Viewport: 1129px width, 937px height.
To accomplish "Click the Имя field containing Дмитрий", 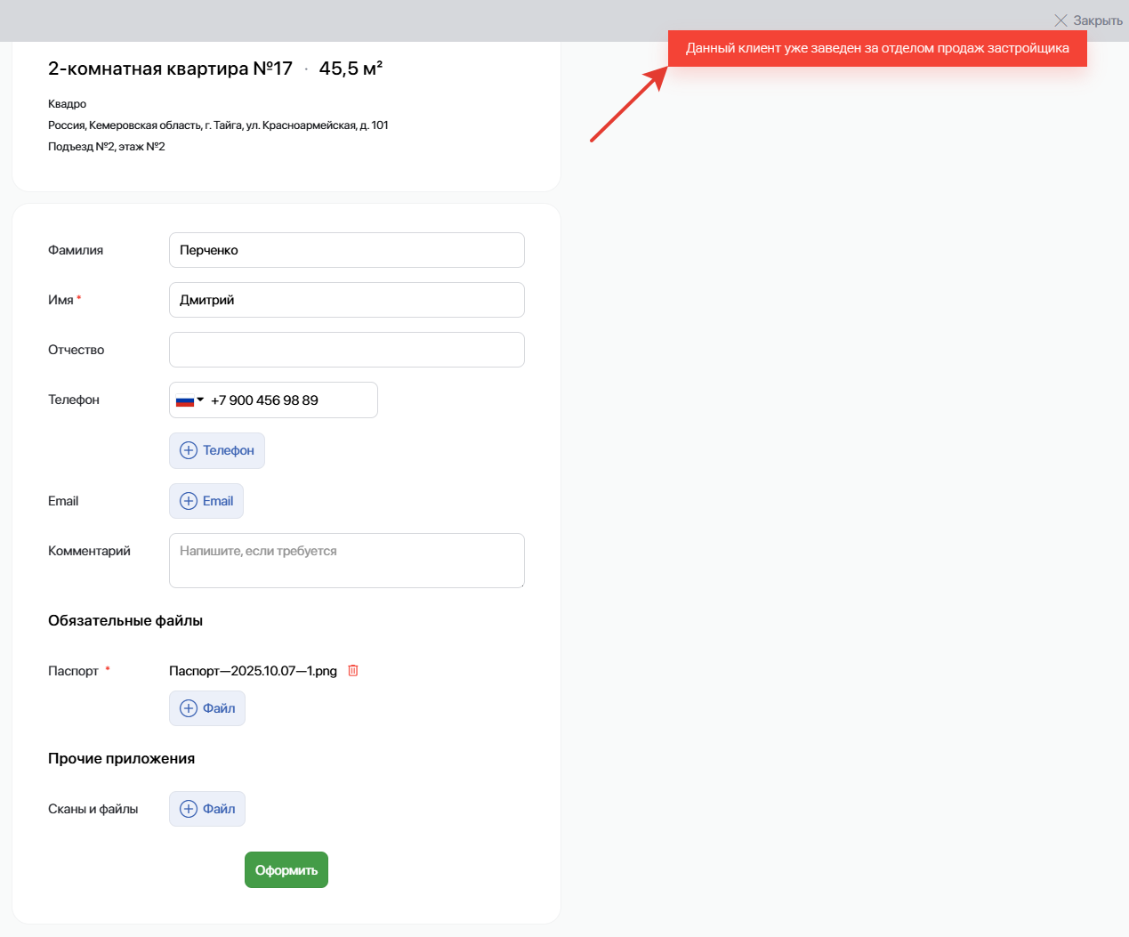I will (x=346, y=300).
